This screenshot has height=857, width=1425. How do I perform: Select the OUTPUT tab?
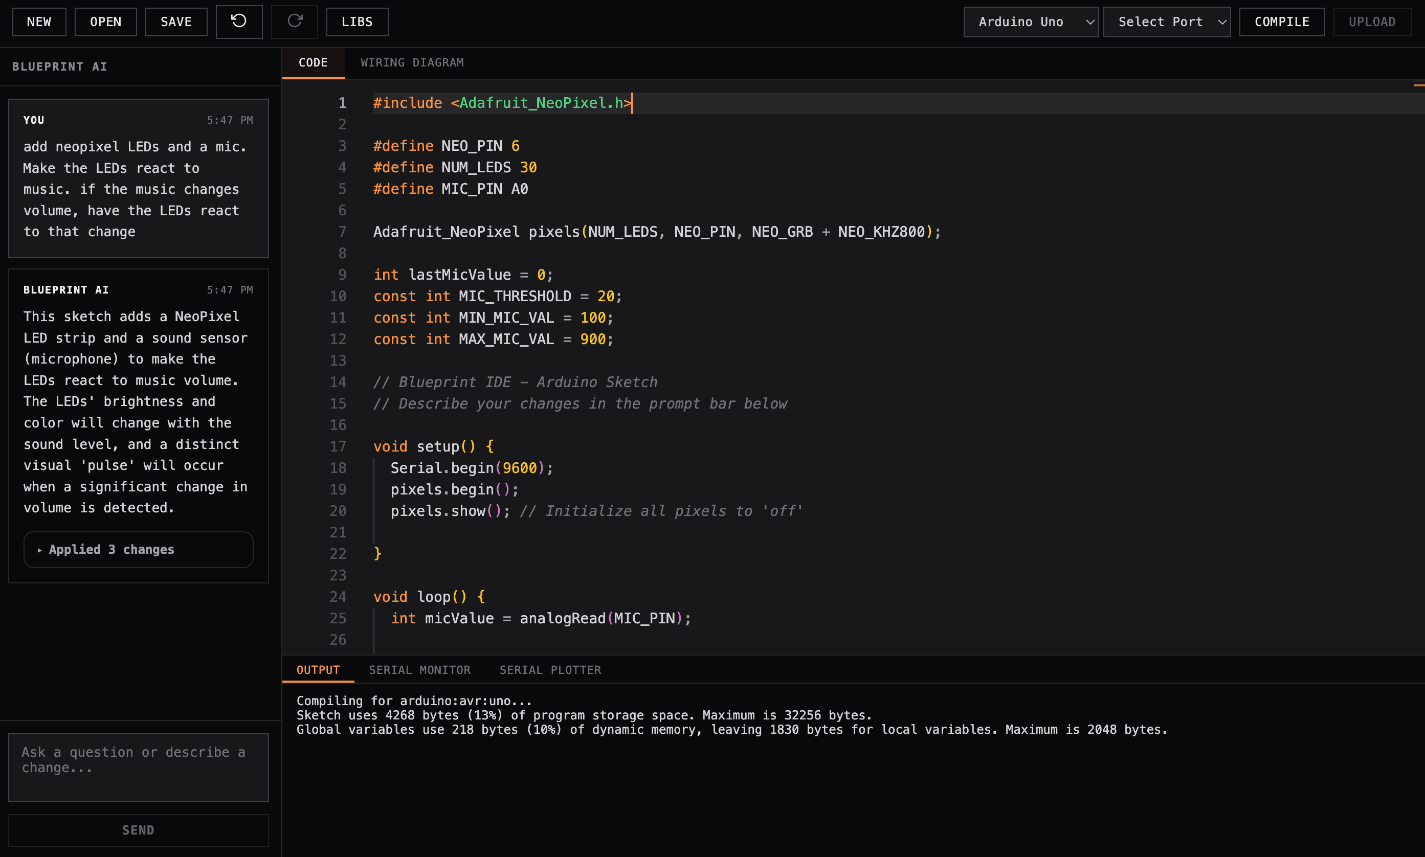coord(318,670)
